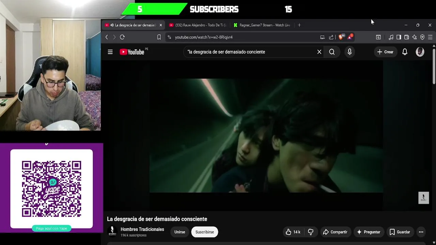View site information icon in address bar

pyautogui.click(x=169, y=37)
